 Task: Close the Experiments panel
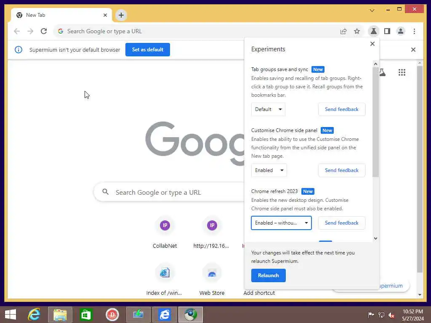pyautogui.click(x=372, y=44)
